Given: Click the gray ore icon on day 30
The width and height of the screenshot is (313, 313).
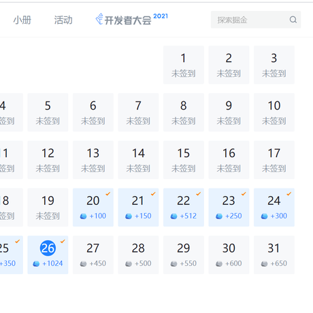Looking at the screenshot, I should [219, 264].
